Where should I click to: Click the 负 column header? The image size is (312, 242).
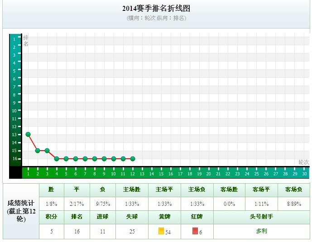point(103,190)
